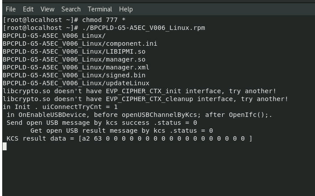315x196 pixels.
Task: Click the EVP_CIPHER_CTX_cleanup warning line
Action: (x=146, y=99)
